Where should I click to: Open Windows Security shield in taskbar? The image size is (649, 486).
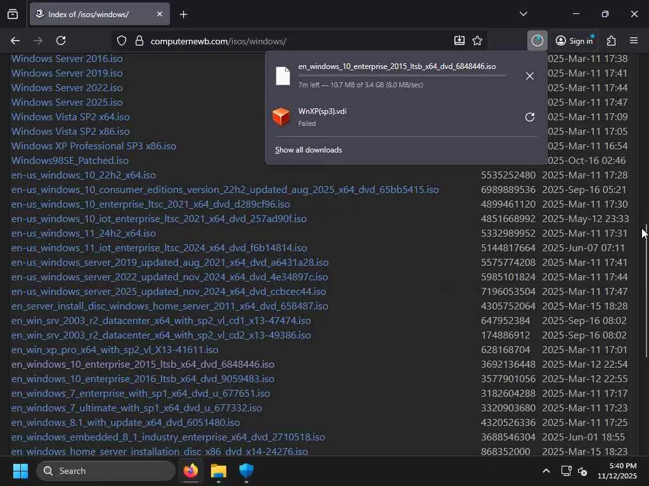tap(247, 471)
